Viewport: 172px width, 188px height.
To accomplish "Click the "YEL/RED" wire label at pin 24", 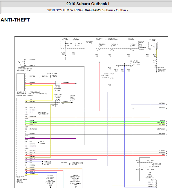I will point(32,173).
